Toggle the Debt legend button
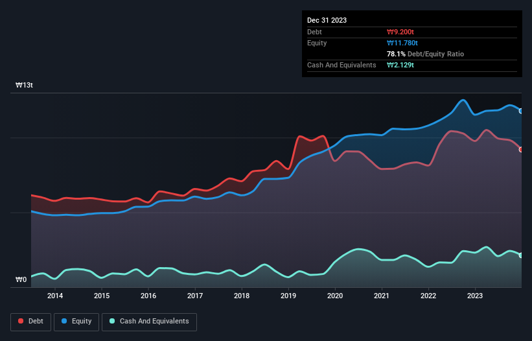 tap(30, 322)
